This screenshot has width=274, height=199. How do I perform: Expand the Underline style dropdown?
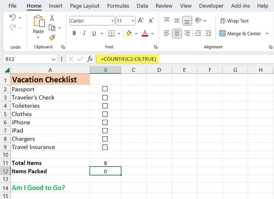(102, 33)
